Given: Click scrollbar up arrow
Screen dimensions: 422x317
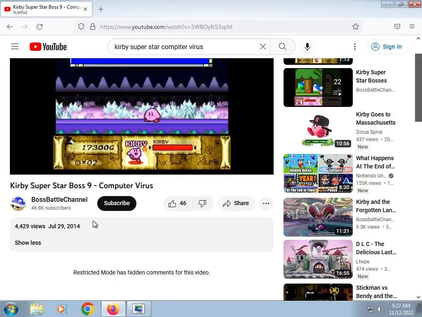Looking at the screenshot, I should pos(418,38).
